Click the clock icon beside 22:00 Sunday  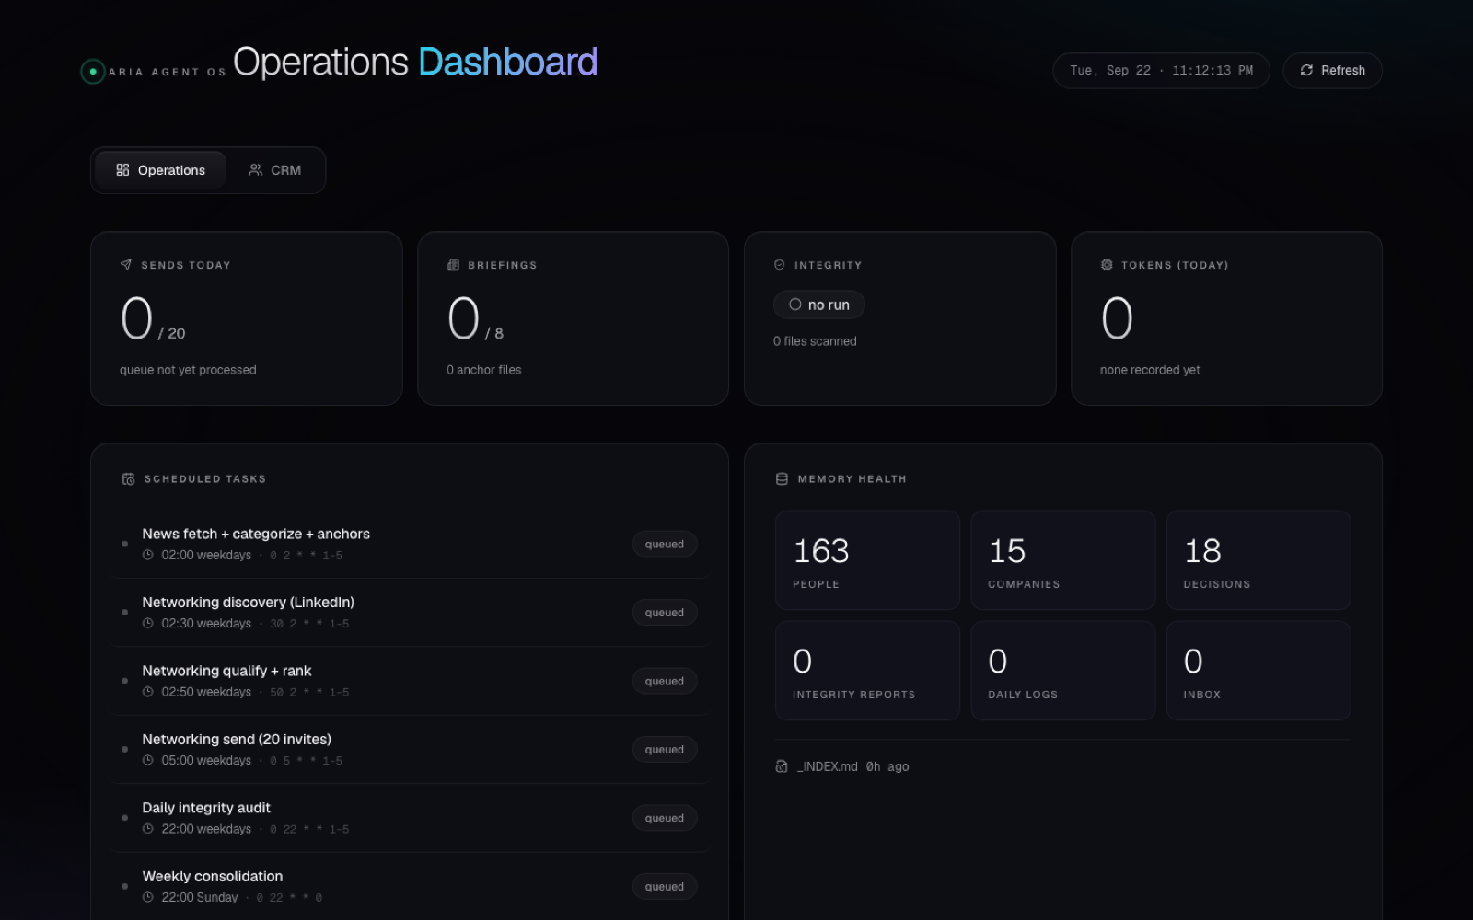tap(148, 898)
